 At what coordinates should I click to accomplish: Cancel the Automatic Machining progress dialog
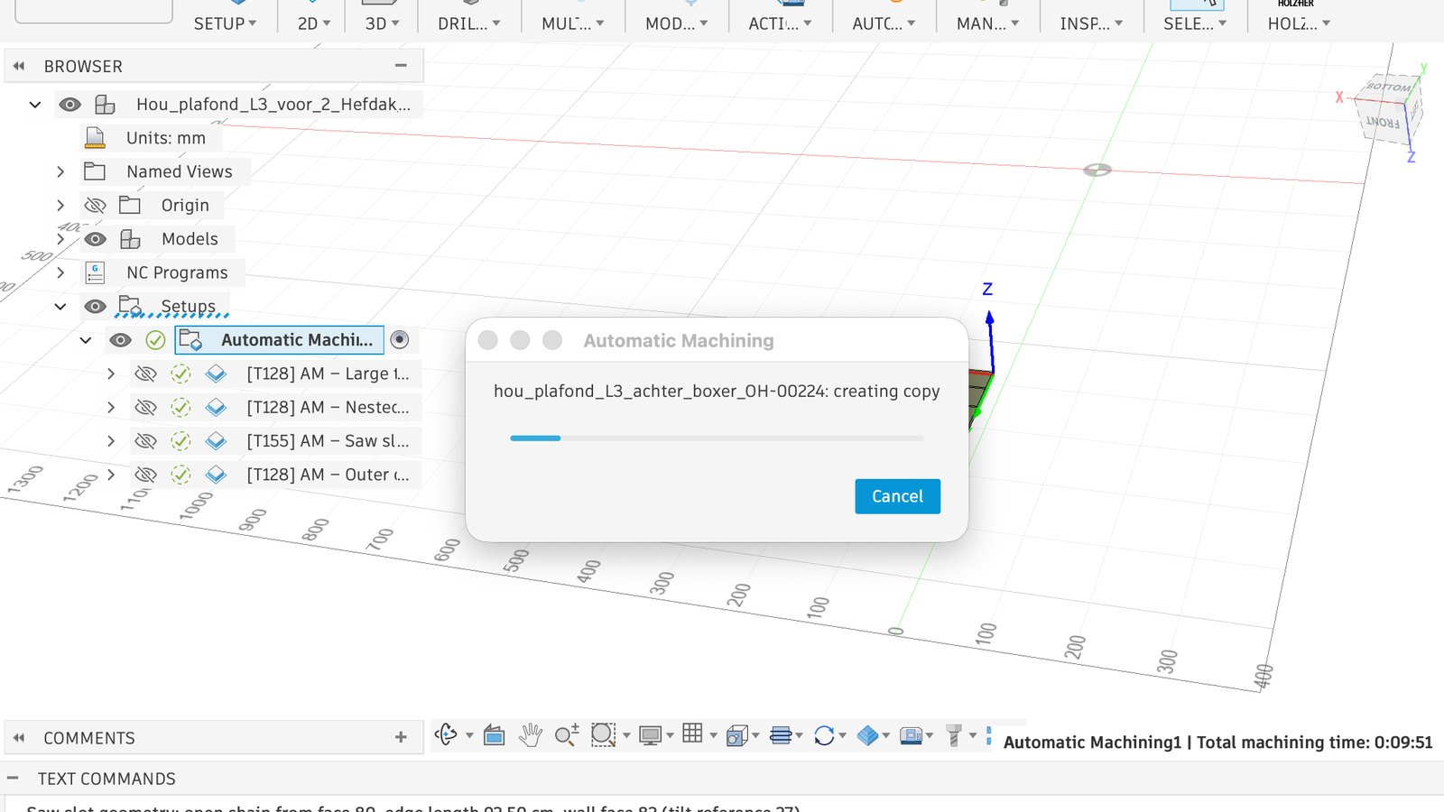pos(897,496)
